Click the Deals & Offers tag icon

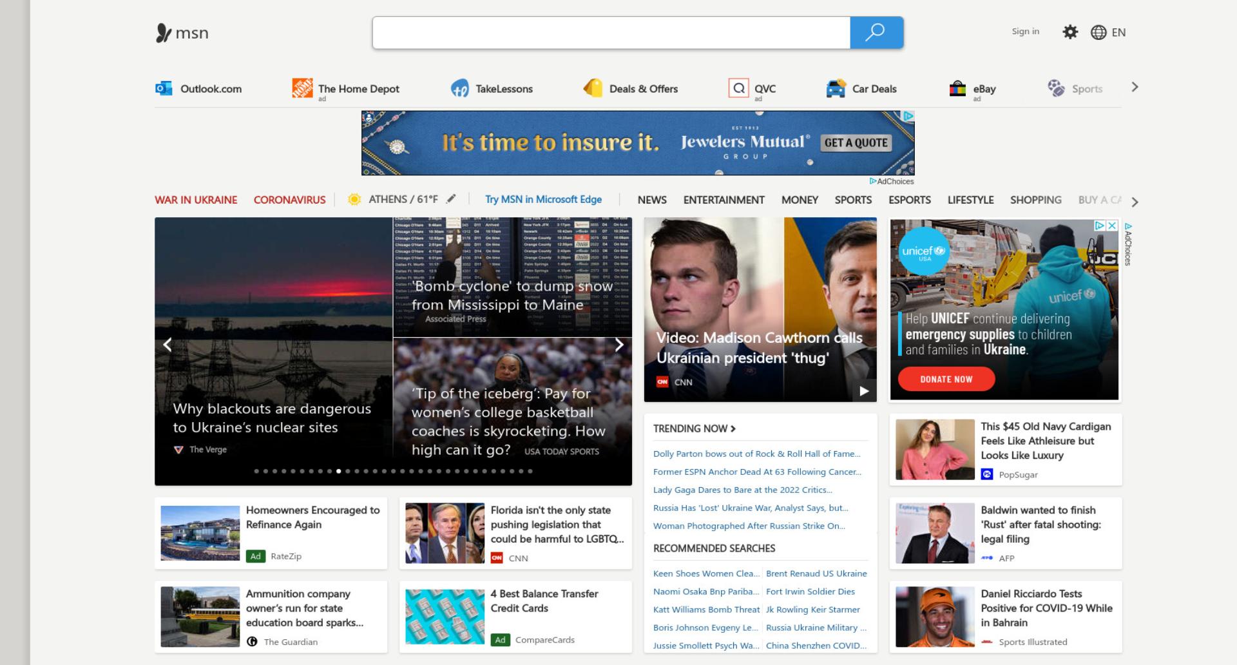click(x=593, y=88)
